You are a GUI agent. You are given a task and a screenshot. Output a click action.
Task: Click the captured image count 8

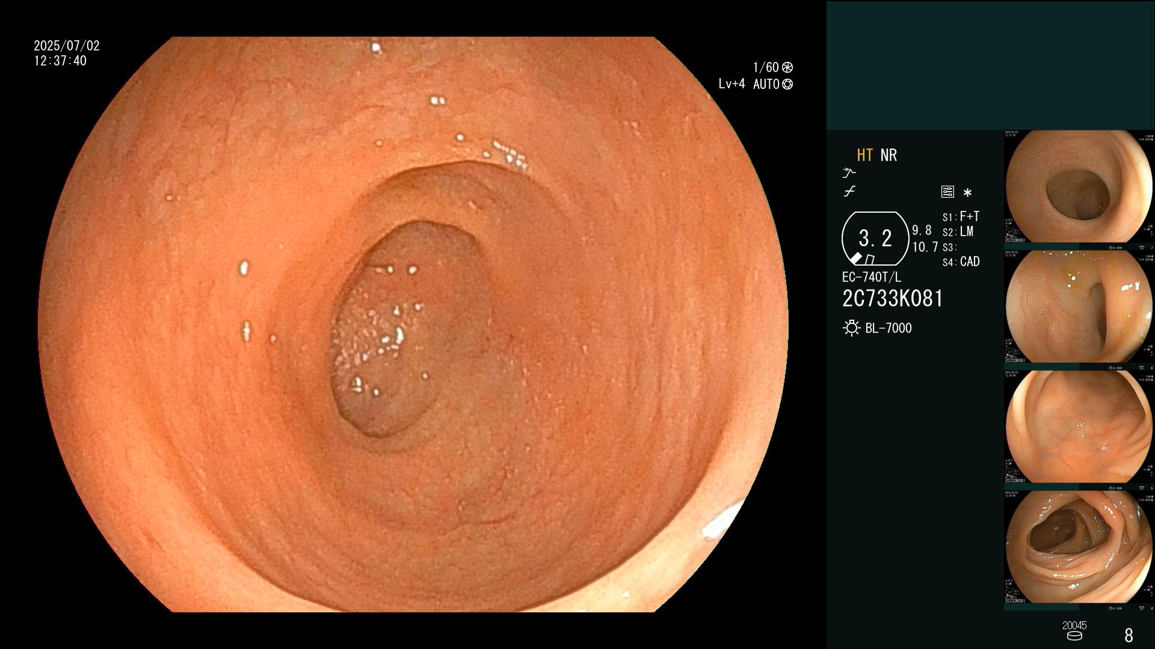point(1129,635)
